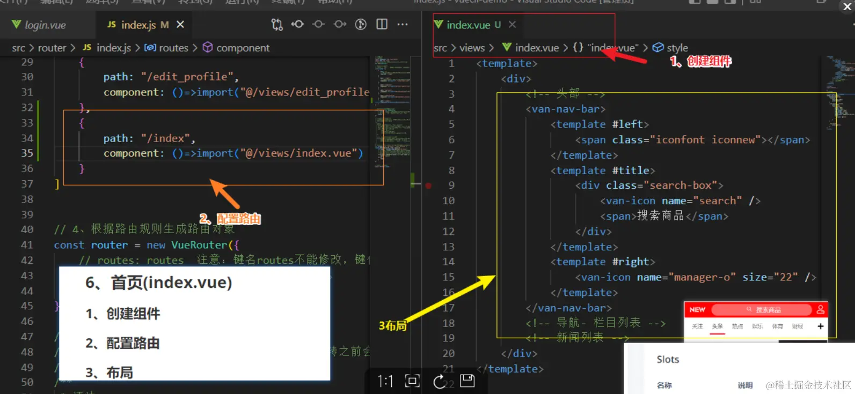Open the index.js breadcrumb dropdown
This screenshot has height=394, width=855.
click(x=107, y=48)
